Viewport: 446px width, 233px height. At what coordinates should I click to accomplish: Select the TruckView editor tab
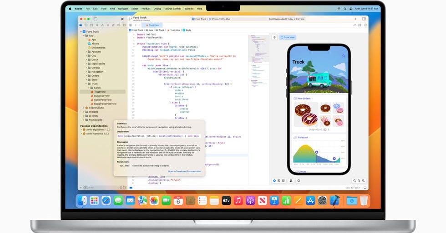pos(152,25)
